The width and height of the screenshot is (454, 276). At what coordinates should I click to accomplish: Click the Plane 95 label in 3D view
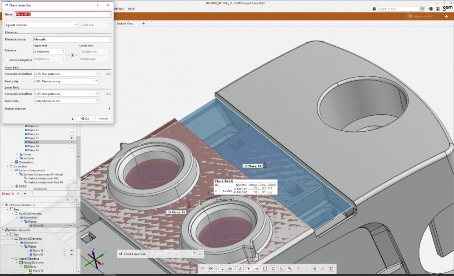[x=253, y=166]
